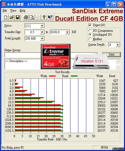
Task: Click the New document toolbar icon
Action: pos(6,17)
